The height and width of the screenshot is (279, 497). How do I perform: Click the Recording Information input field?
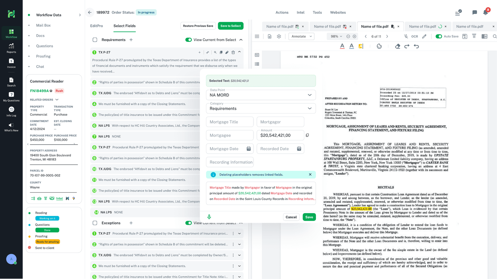230,162
